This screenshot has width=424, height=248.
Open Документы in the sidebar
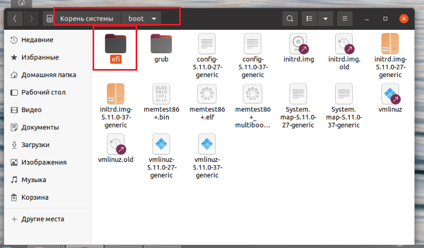(47, 127)
